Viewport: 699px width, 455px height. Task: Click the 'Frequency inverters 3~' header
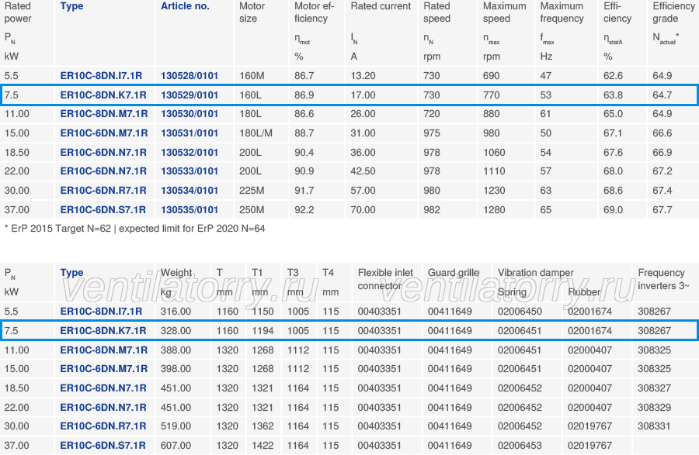click(663, 279)
